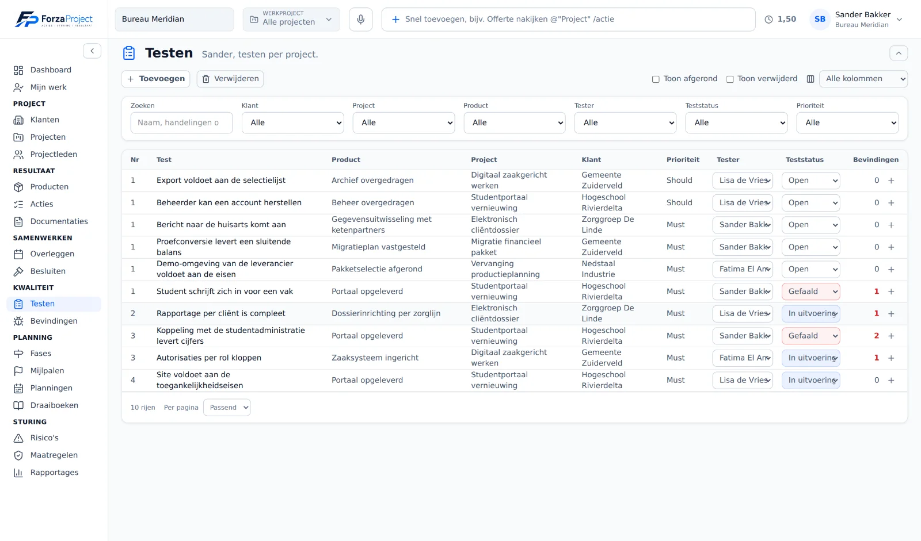921x541 pixels.
Task: Sort table by Prioriteit column header
Action: point(683,160)
